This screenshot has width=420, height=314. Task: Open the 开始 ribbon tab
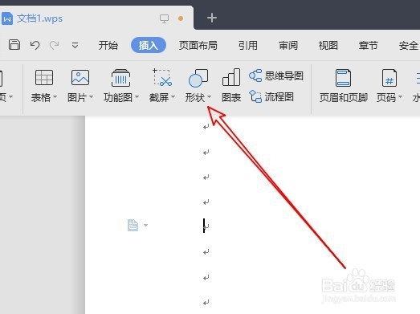(x=108, y=45)
